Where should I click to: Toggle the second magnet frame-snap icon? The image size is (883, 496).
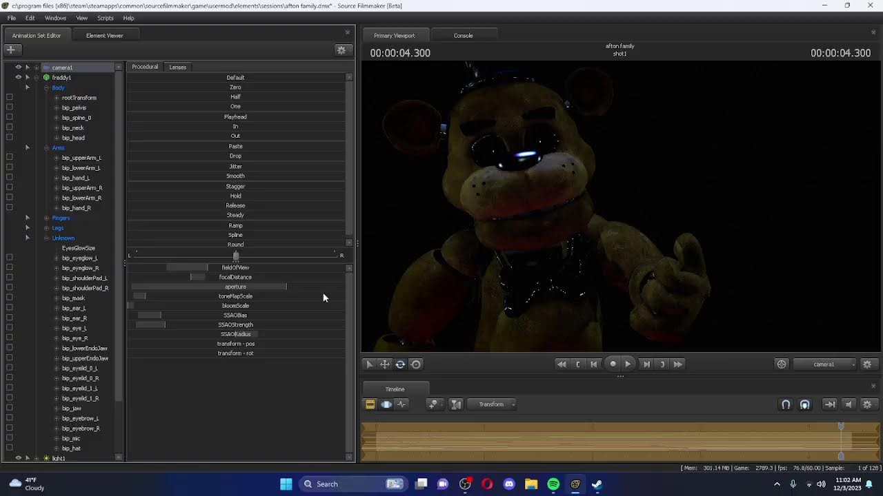coord(804,404)
